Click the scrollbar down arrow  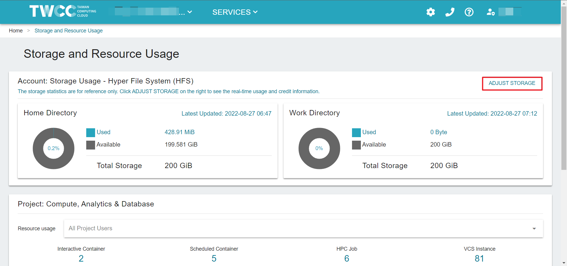(564, 263)
